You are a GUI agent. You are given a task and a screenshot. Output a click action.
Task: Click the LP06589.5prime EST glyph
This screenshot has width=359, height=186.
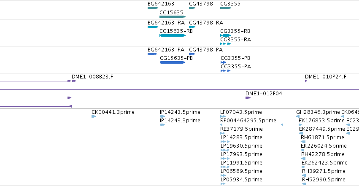[x=223, y=175]
